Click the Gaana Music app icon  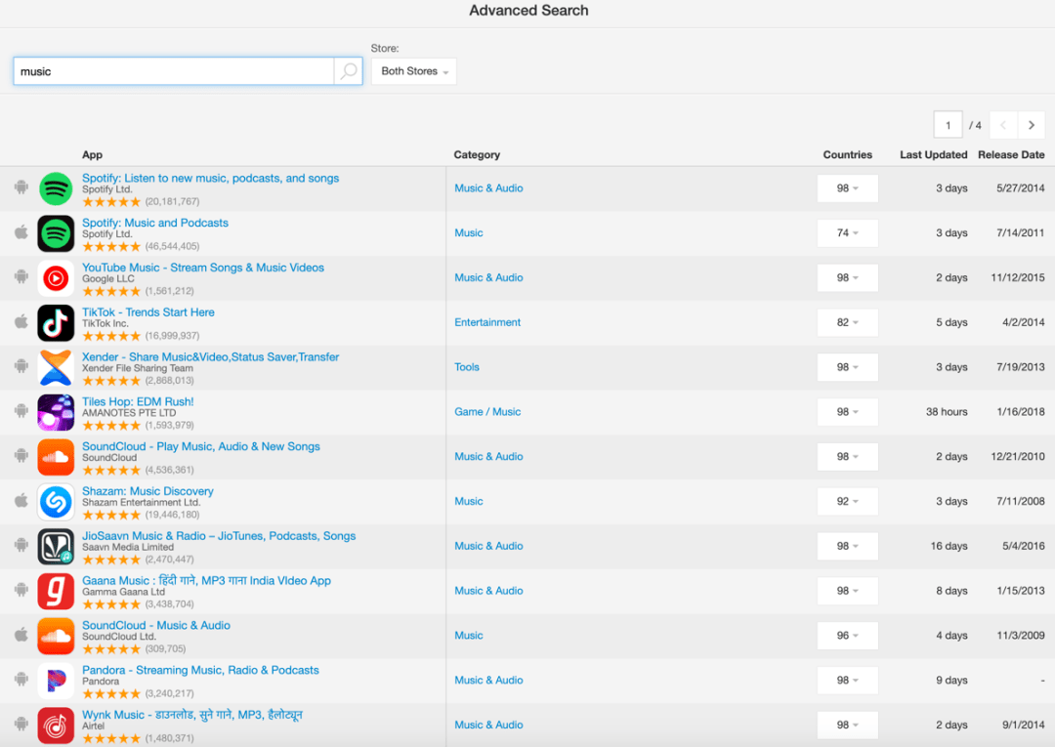56,591
